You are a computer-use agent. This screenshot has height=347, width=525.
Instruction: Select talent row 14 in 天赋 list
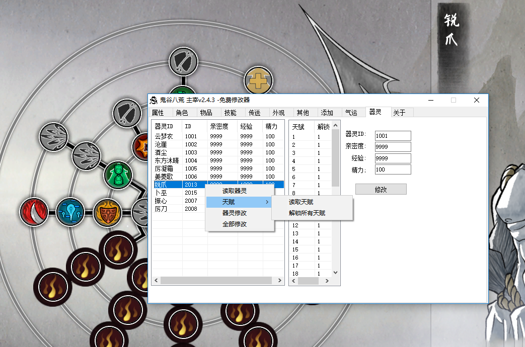point(311,241)
